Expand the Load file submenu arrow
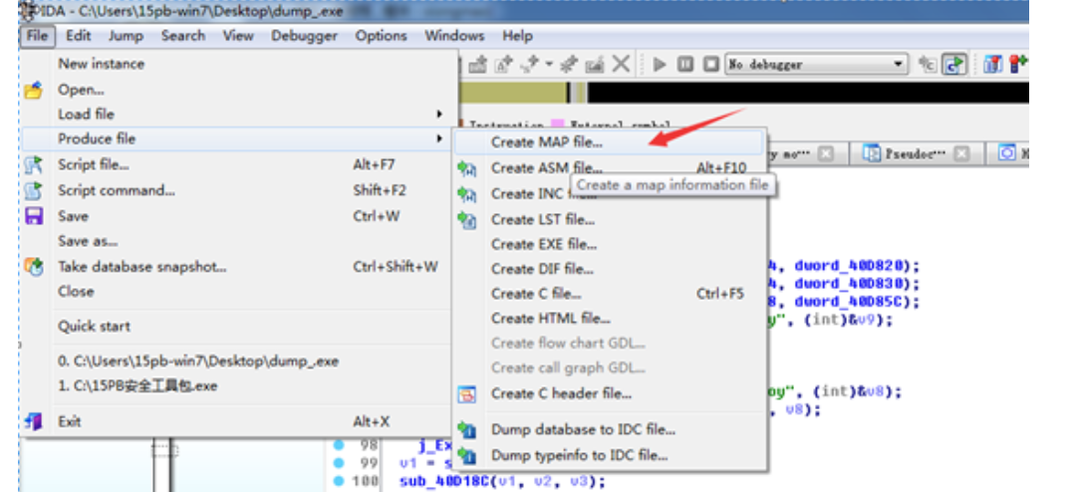Image resolution: width=1078 pixels, height=492 pixels. 438,115
